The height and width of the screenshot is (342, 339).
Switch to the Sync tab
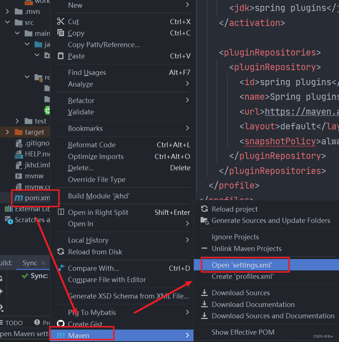[30, 263]
